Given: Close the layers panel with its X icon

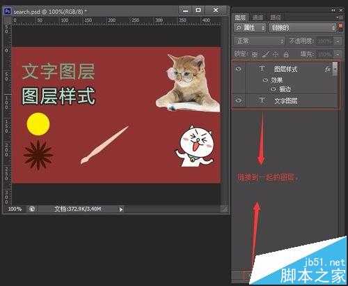Looking at the screenshot, I should 341,10.
